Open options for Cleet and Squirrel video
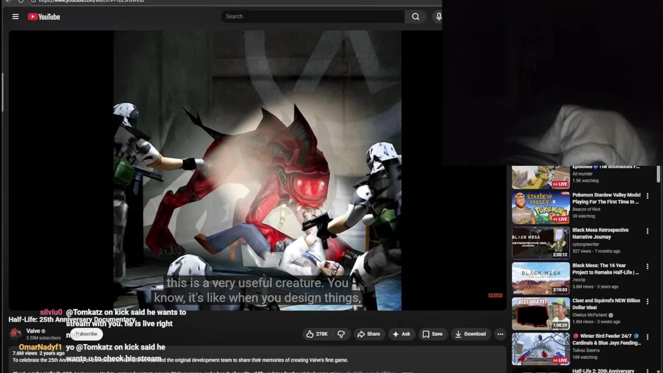Image resolution: width=663 pixels, height=373 pixels. [647, 302]
